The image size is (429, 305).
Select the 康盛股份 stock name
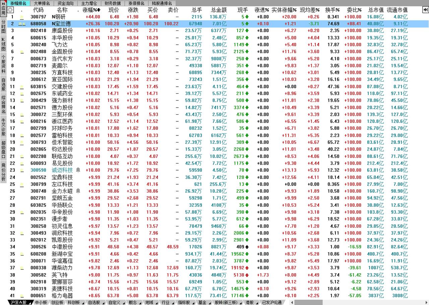coord(62,31)
